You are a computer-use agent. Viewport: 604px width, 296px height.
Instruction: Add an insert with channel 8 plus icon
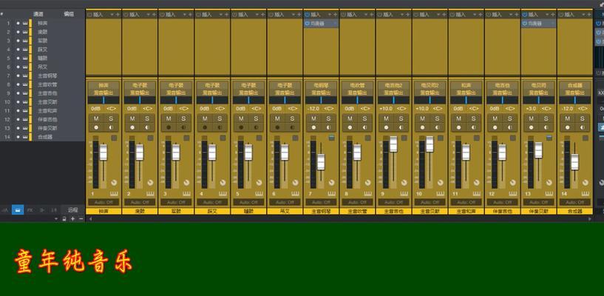pyautogui.click(x=371, y=15)
